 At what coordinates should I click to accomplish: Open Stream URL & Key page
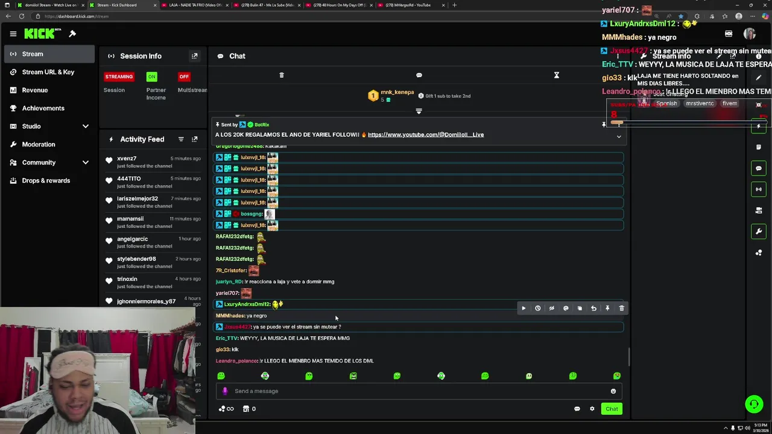click(x=49, y=72)
